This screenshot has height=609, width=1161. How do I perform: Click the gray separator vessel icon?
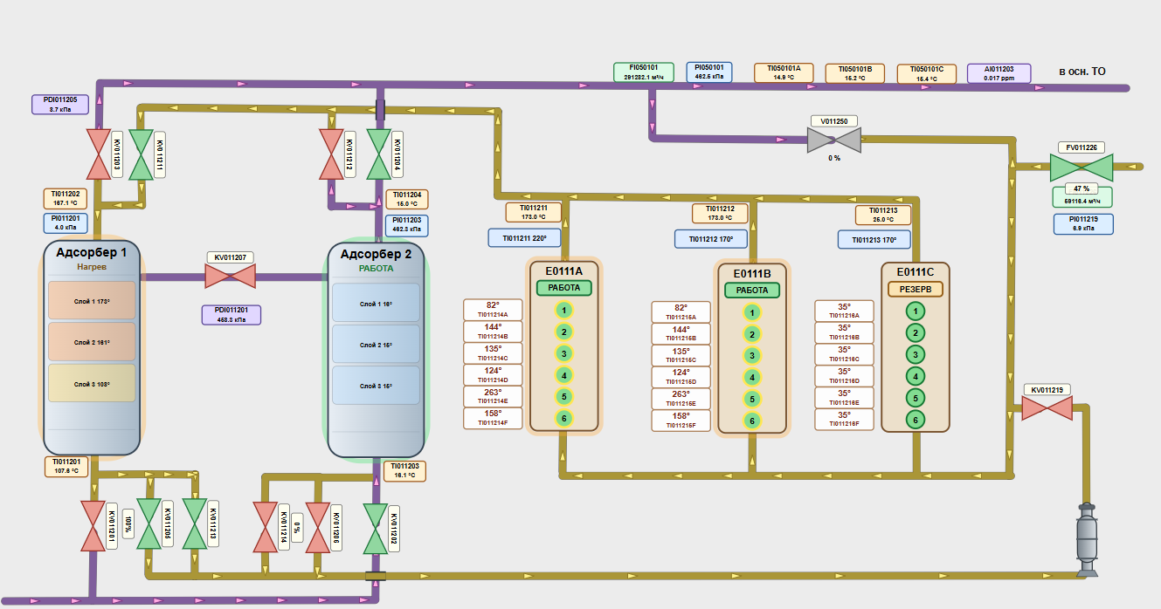click(1087, 540)
